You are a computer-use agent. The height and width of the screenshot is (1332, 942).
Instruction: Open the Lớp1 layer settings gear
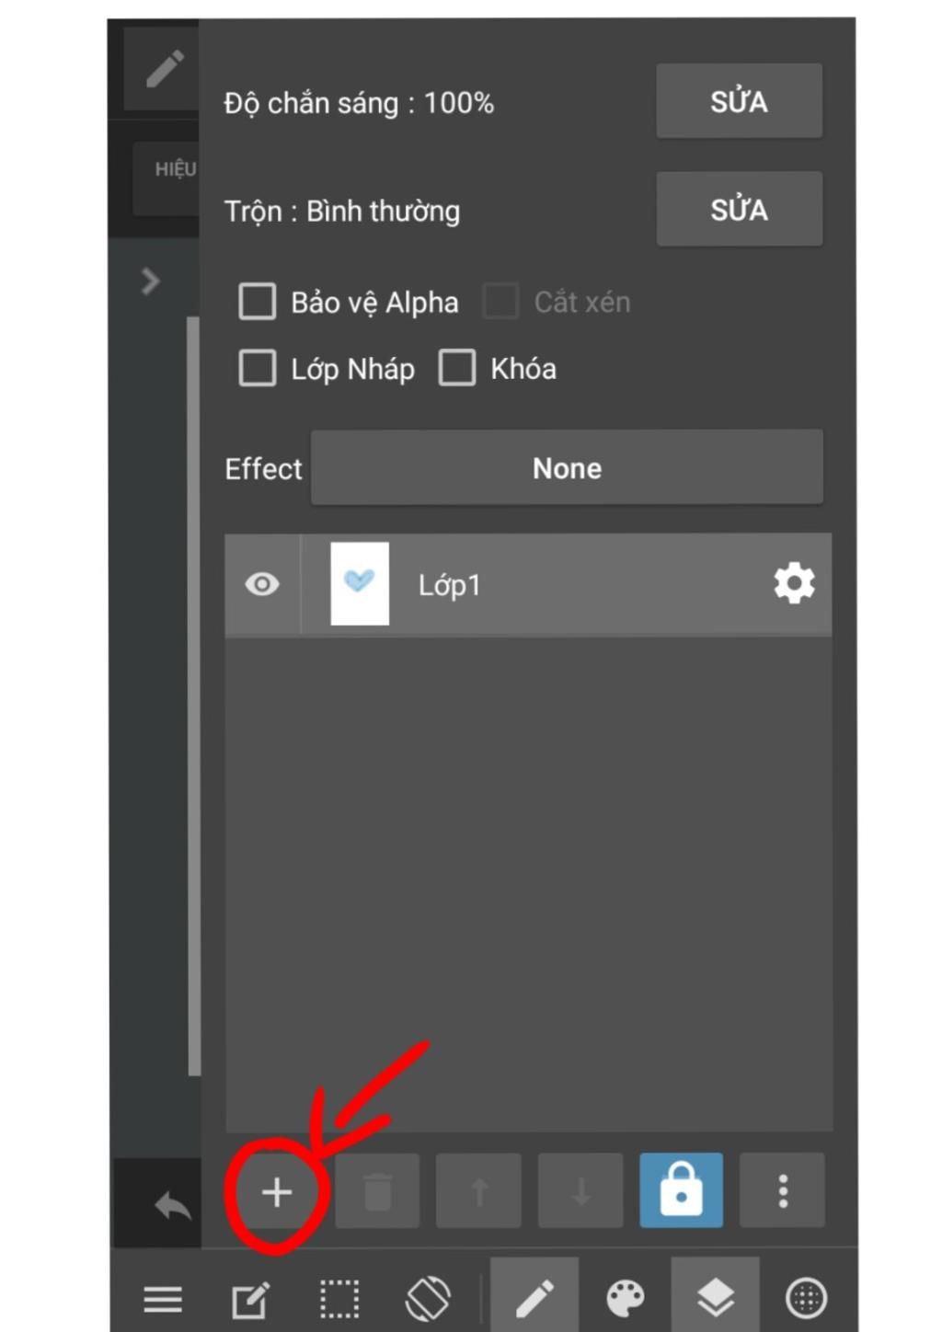[x=794, y=583]
